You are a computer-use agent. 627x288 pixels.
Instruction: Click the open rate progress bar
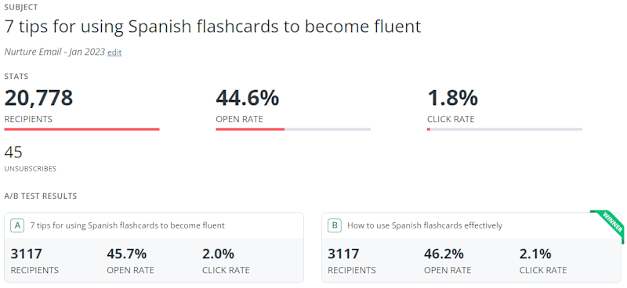tap(293, 129)
